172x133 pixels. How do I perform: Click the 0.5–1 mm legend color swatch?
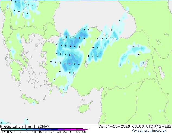point(11,129)
